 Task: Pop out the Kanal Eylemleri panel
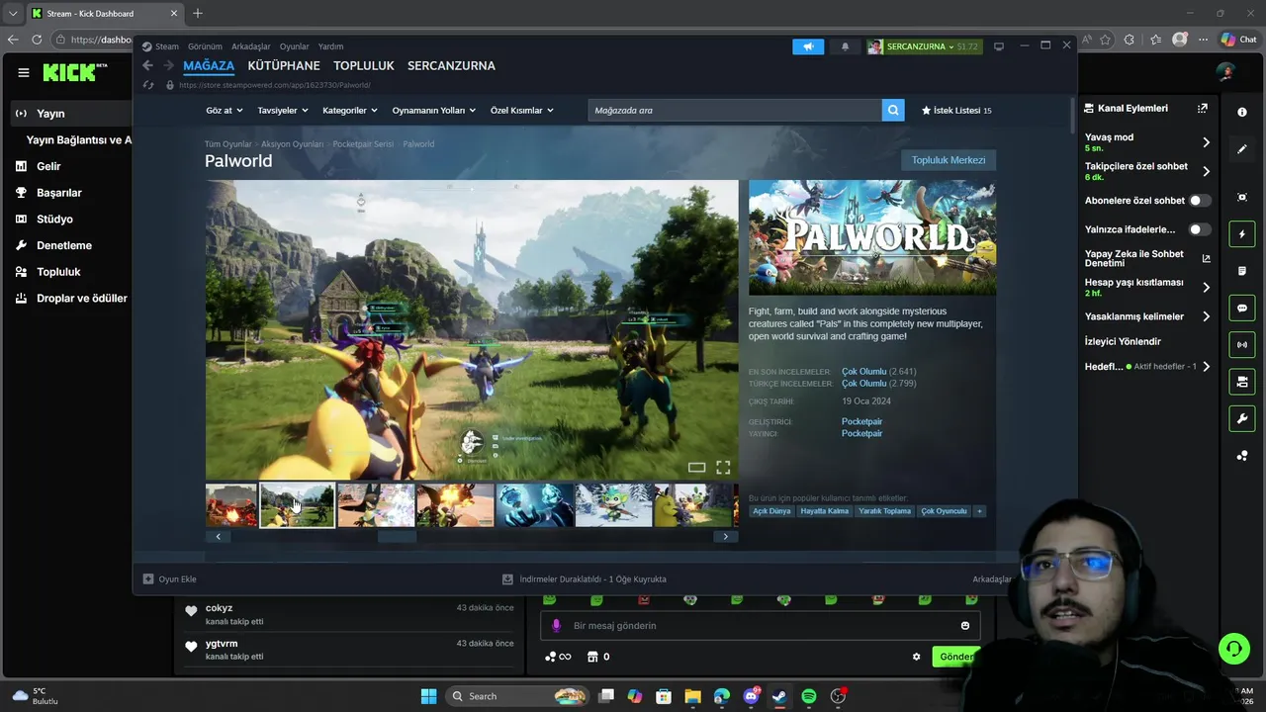(1203, 108)
